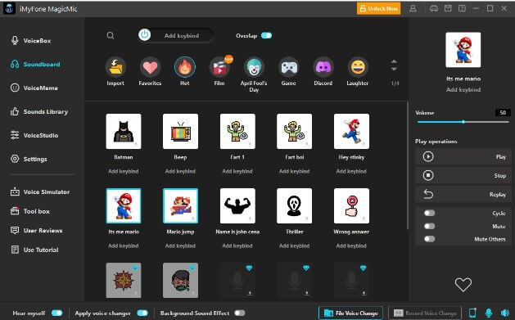
Task: Go to previous category page arrow
Action: [x=394, y=61]
